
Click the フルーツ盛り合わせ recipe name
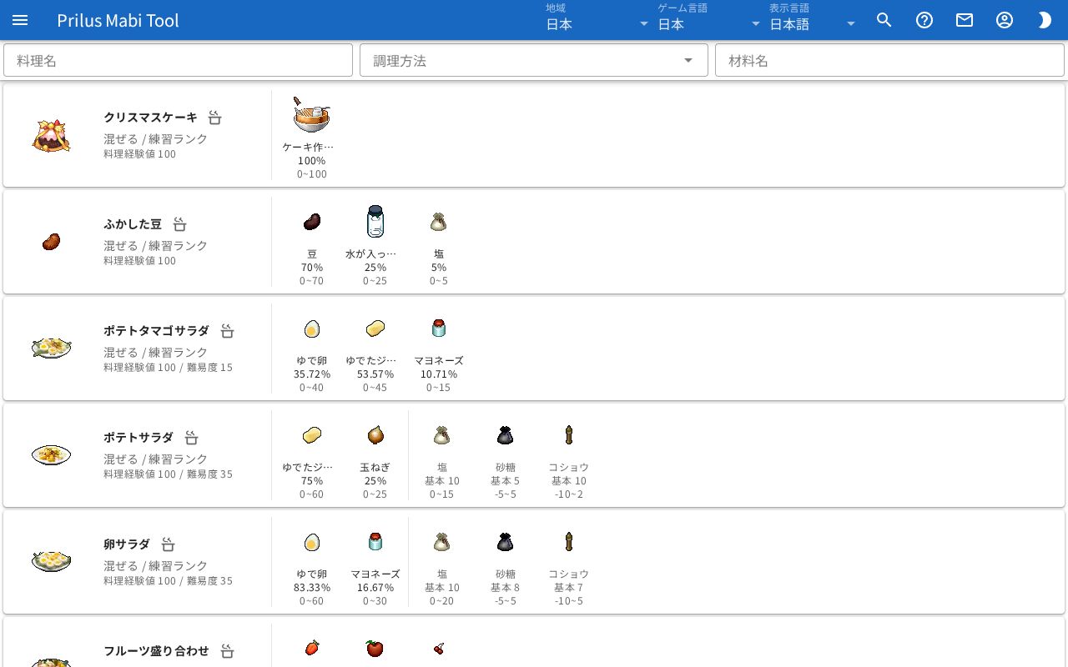[x=156, y=651]
